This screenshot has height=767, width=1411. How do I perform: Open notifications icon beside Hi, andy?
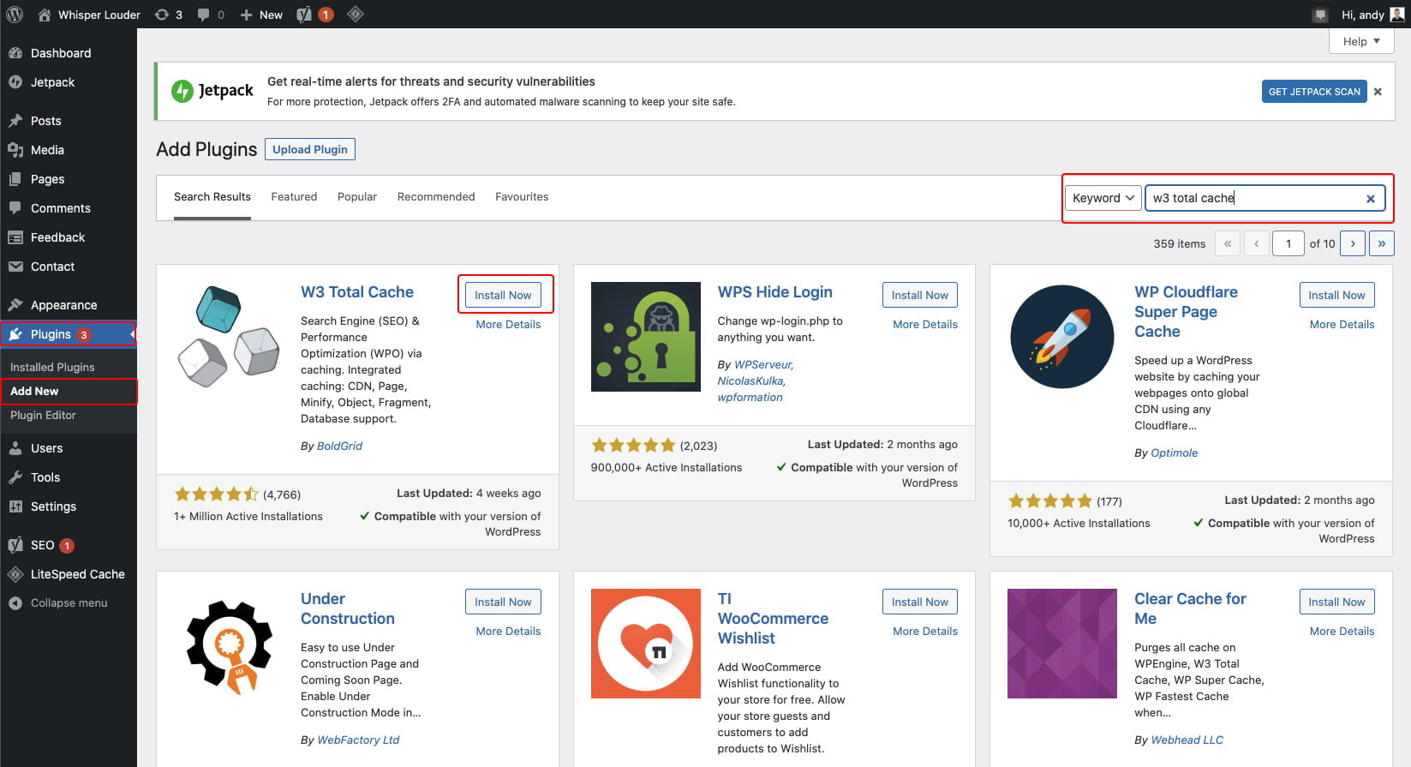coord(1319,15)
